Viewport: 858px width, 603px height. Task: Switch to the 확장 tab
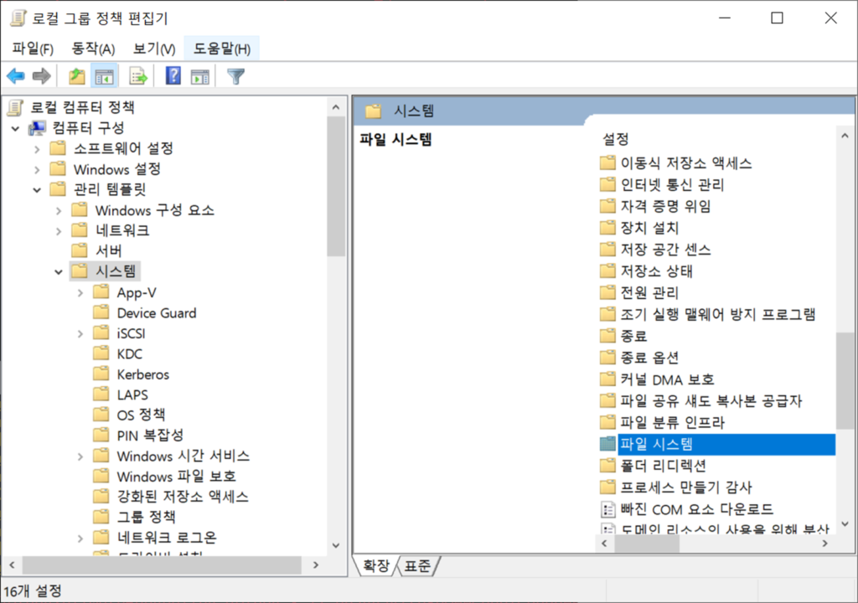point(375,567)
